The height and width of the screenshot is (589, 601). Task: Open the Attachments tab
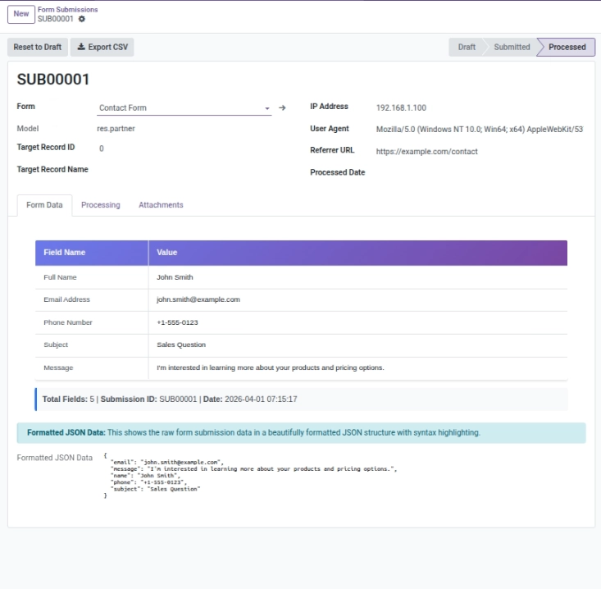point(161,205)
